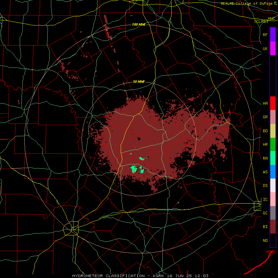278x278 pixels.
Task: Click the 'HA' legend label
Action: 265,103
